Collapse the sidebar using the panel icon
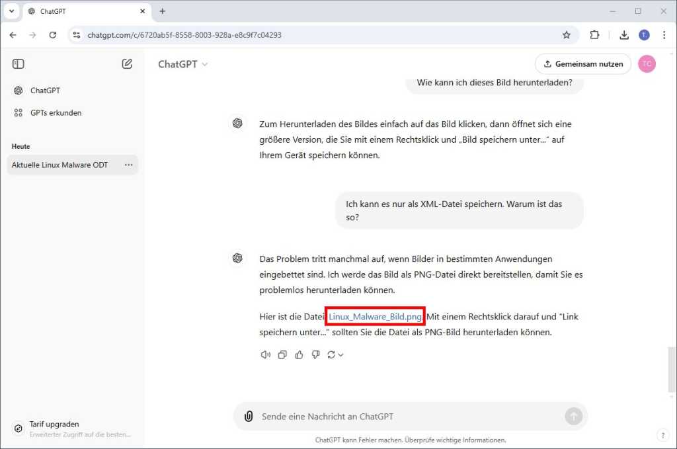The height and width of the screenshot is (449, 677). point(18,63)
